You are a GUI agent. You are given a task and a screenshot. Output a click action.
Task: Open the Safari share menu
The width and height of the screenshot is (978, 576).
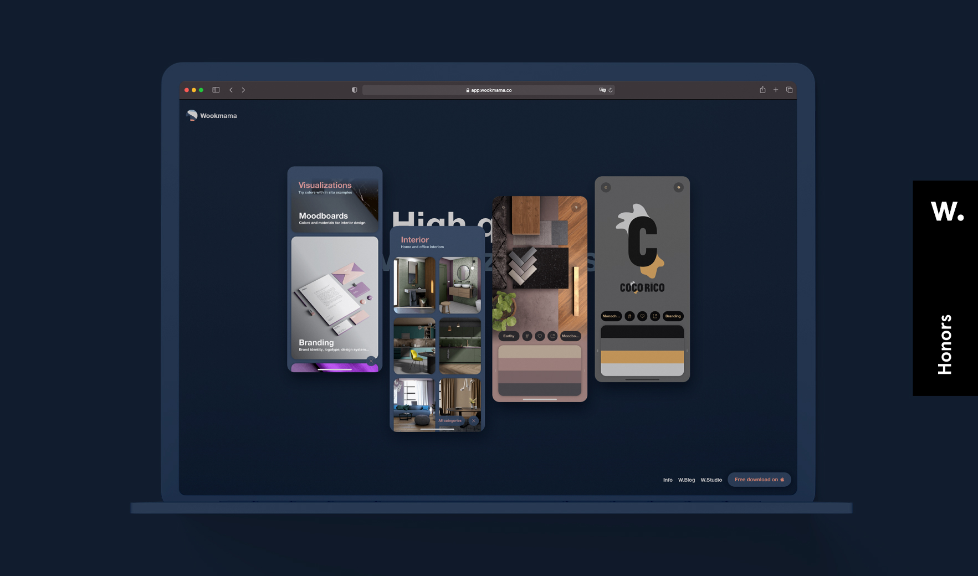tap(762, 90)
